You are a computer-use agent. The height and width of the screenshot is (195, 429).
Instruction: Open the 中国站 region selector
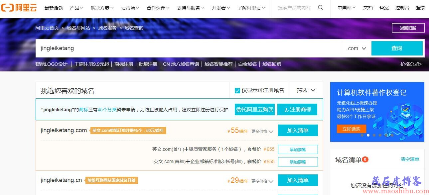pyautogui.click(x=347, y=8)
